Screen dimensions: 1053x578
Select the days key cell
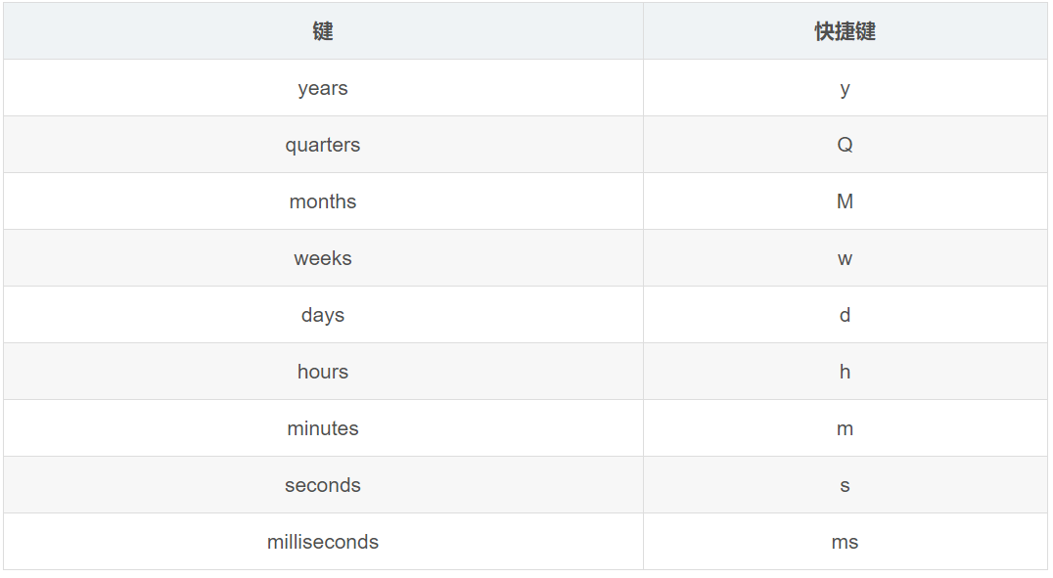[x=323, y=315]
